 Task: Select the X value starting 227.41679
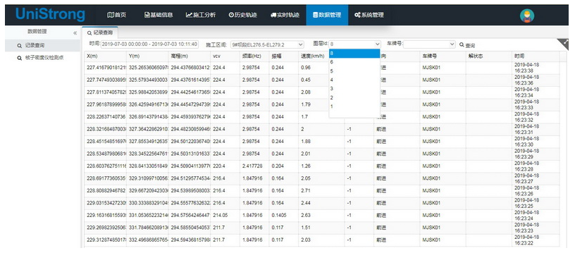(106, 68)
